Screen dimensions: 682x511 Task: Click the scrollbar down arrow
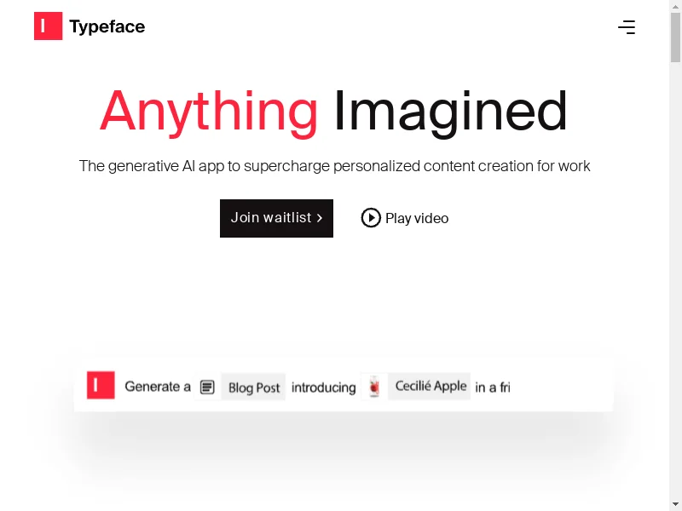click(675, 505)
